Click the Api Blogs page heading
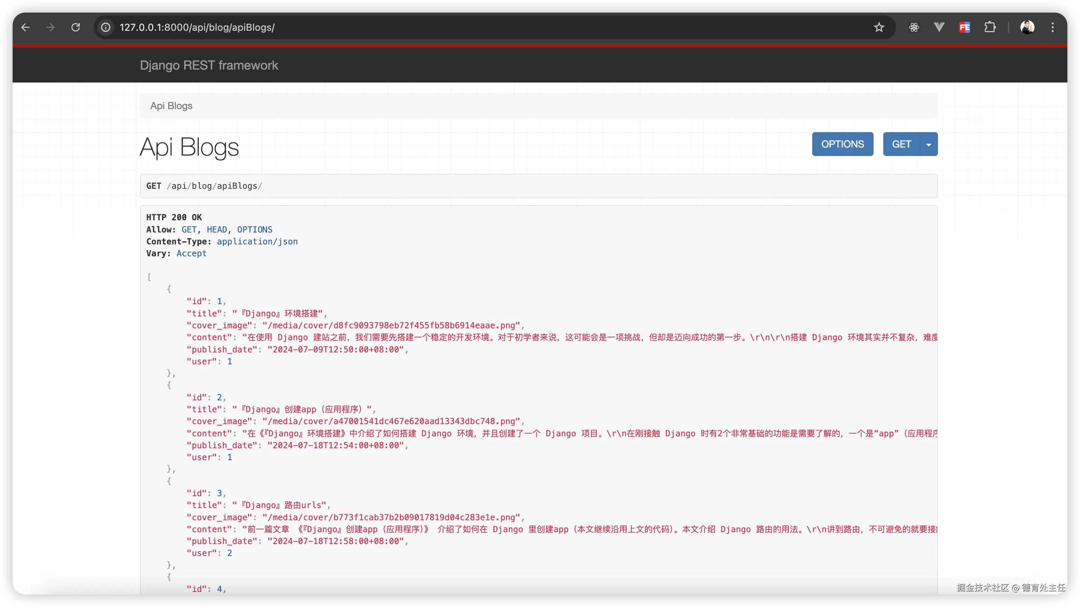This screenshot has width=1080, height=607. coord(189,148)
